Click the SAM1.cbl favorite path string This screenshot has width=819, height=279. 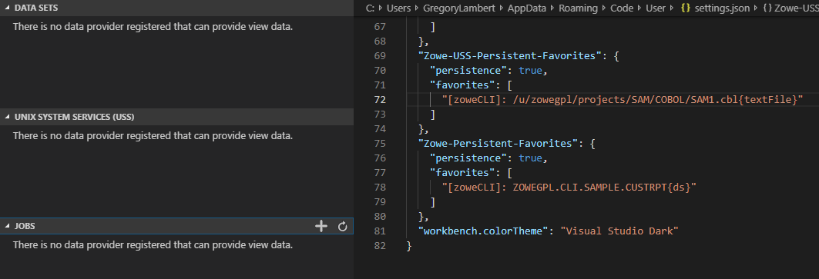coord(622,100)
